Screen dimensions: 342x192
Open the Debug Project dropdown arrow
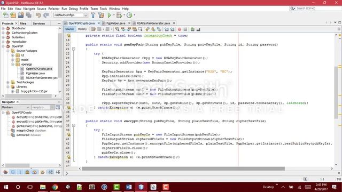pyautogui.click(x=124, y=15)
